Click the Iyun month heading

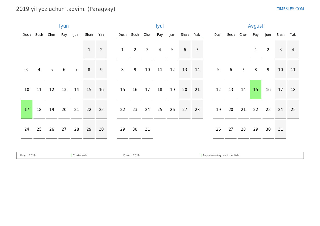pyautogui.click(x=64, y=26)
